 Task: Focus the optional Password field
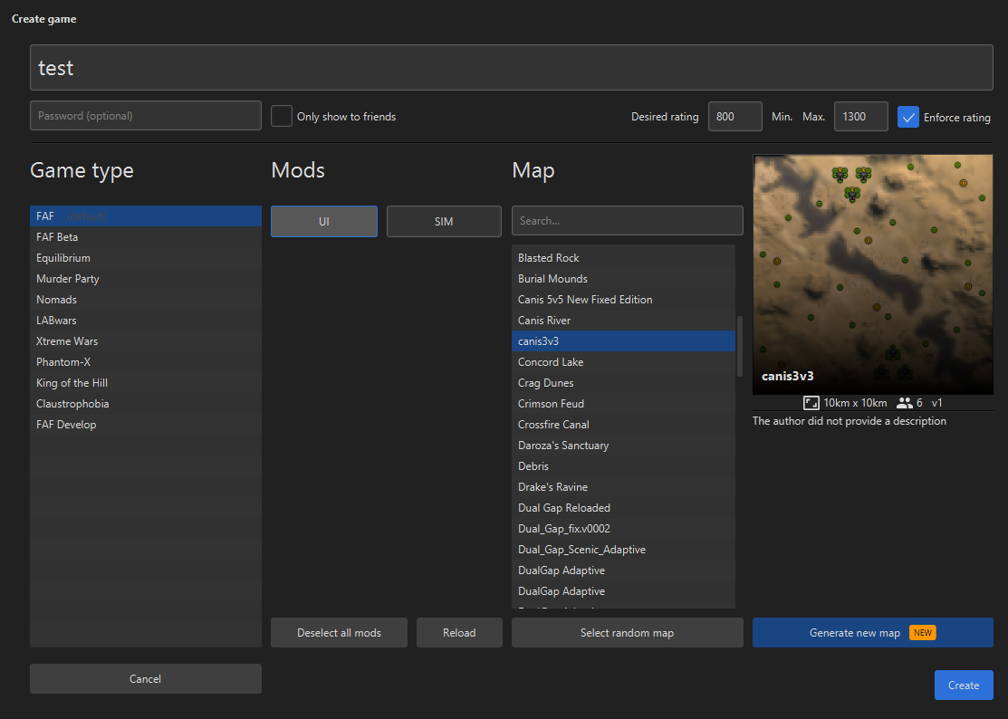pos(145,116)
